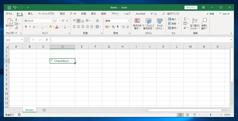
Task: Open the Name Box dropdown arrow
Action: tap(22, 40)
